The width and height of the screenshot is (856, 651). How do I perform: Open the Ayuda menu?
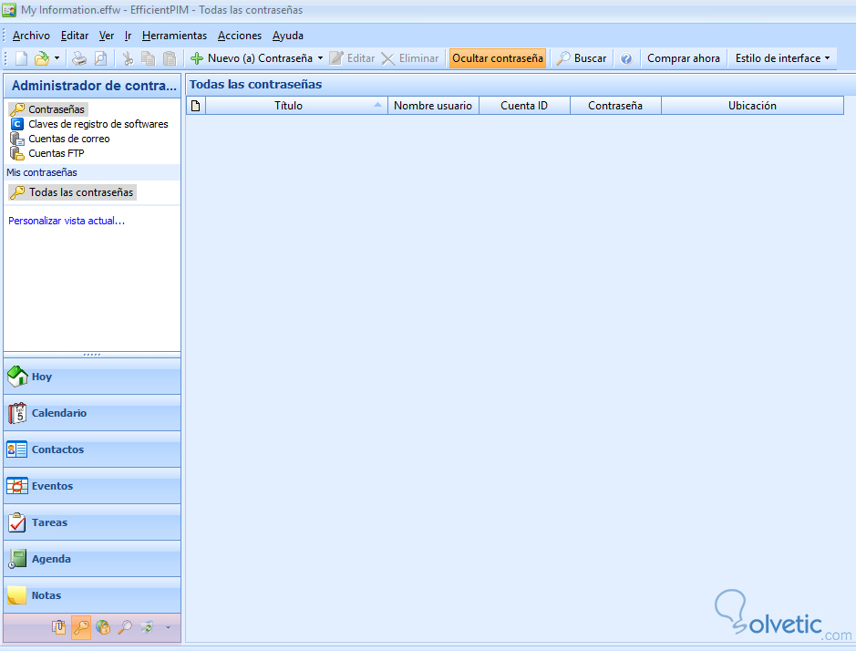(288, 36)
